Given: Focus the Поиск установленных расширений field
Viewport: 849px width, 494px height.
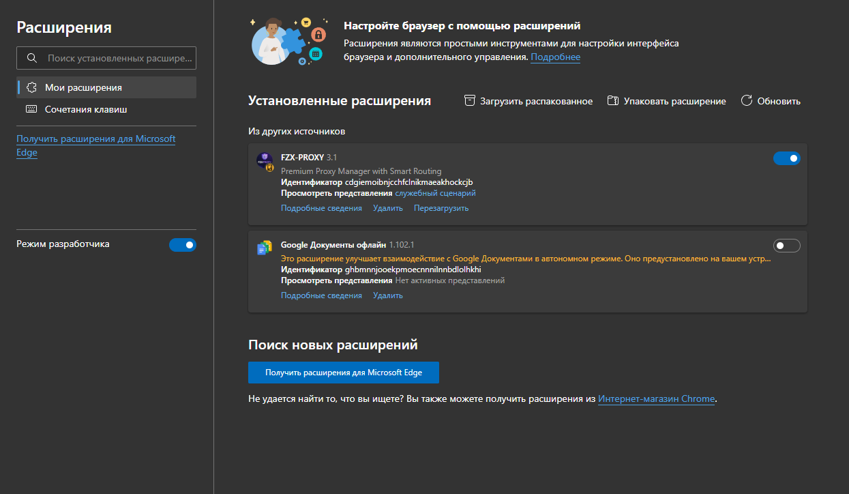Looking at the screenshot, I should (106, 58).
